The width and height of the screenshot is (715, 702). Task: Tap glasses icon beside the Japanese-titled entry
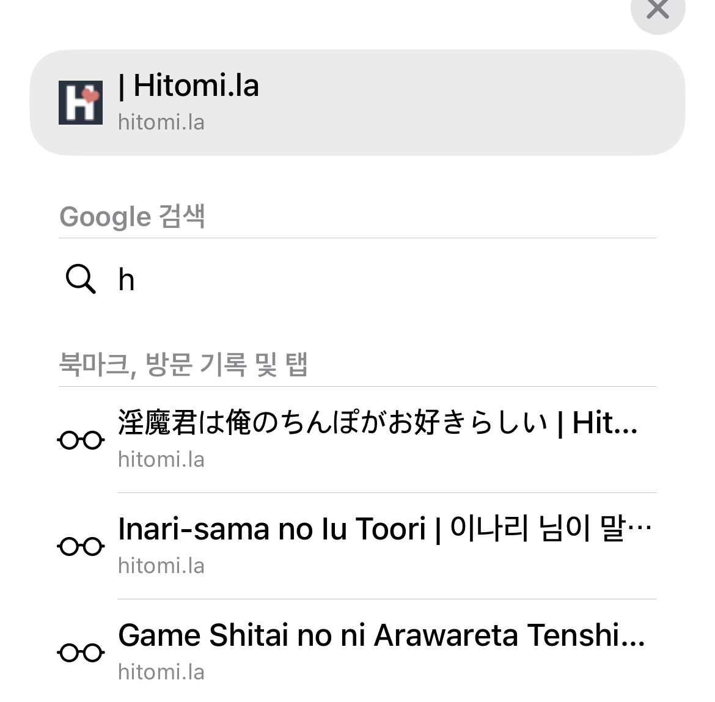81,441
